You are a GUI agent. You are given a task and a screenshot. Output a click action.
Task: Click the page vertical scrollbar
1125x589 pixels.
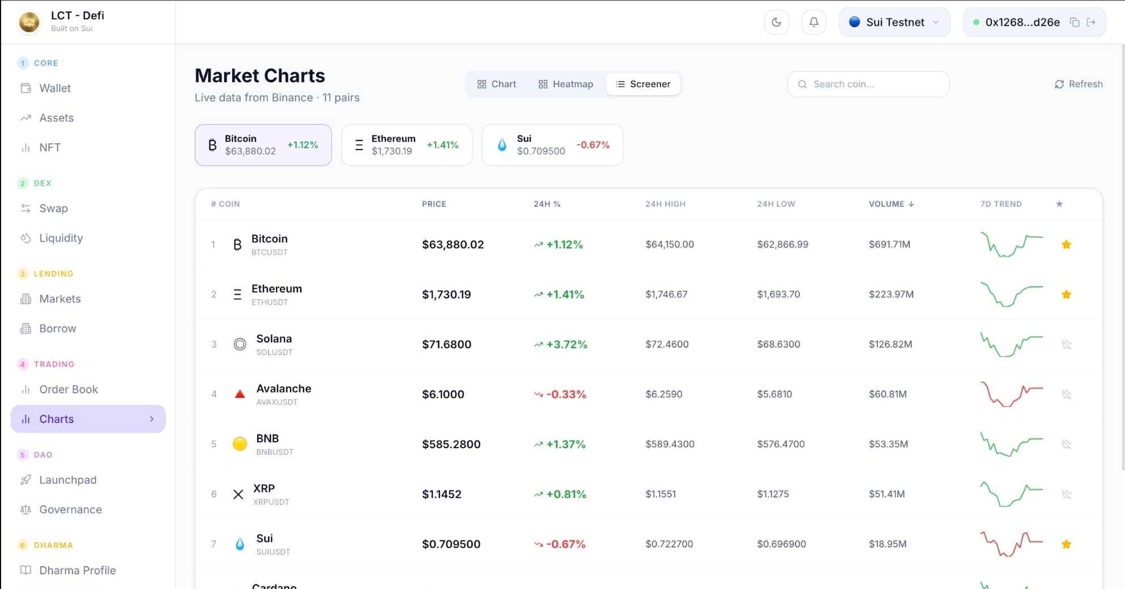click(1123, 258)
